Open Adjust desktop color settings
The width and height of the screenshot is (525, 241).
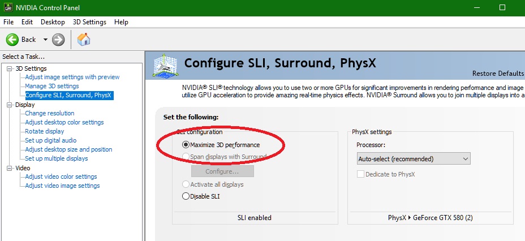pos(64,122)
